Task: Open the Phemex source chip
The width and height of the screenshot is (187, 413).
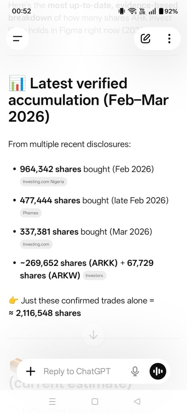Action: pos(31,213)
